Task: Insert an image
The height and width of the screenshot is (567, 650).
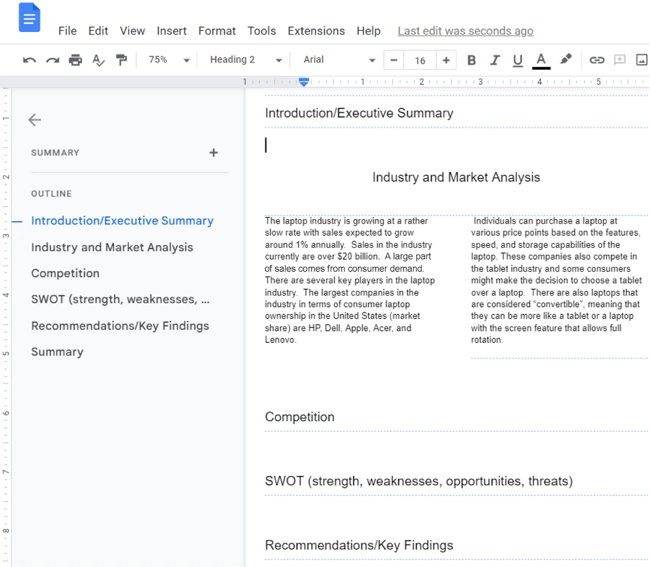Action: coord(641,60)
